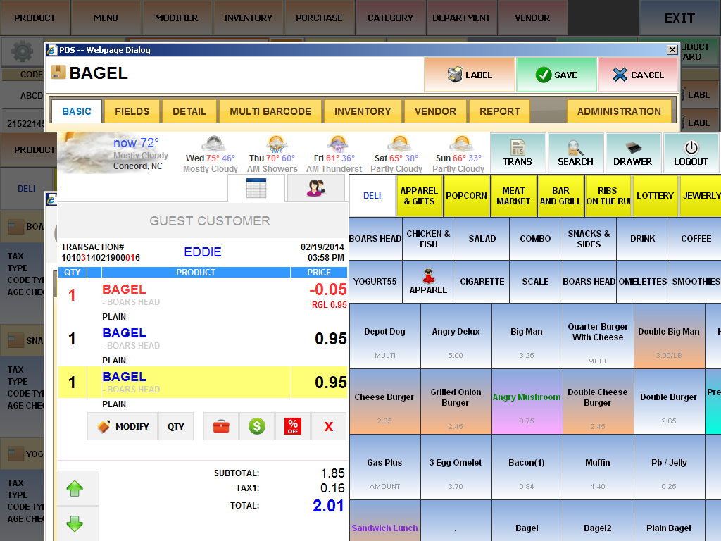The width and height of the screenshot is (721, 541).
Task: Delete the line with the red X button
Action: 328,426
